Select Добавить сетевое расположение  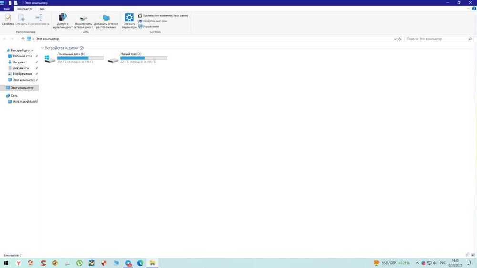coord(106,21)
